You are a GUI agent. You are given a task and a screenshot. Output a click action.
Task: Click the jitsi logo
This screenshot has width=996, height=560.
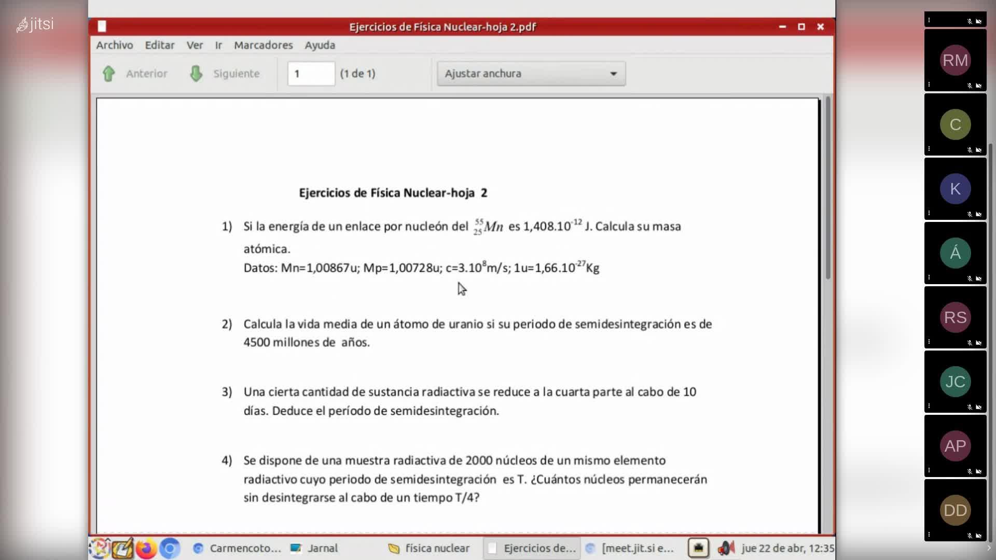35,24
